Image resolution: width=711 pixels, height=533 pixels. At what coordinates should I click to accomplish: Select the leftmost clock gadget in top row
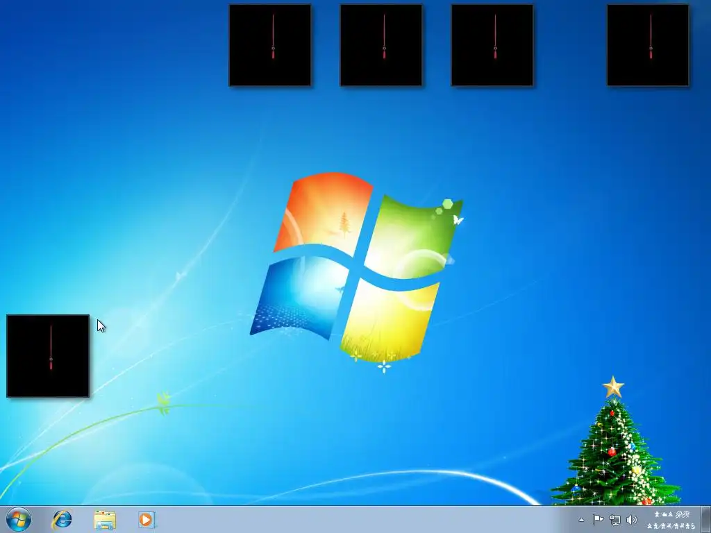pyautogui.click(x=270, y=45)
